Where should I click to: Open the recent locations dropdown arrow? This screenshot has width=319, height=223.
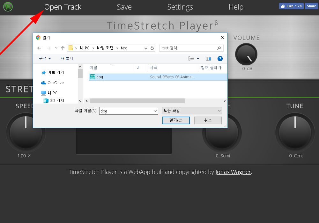tap(56, 48)
